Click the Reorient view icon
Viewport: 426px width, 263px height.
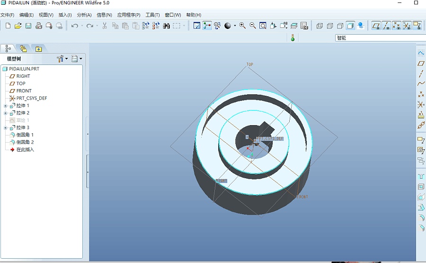point(273,26)
